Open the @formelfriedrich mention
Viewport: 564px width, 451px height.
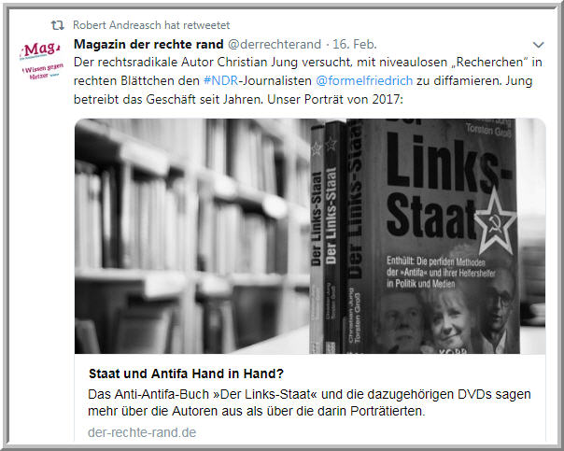tap(364, 80)
